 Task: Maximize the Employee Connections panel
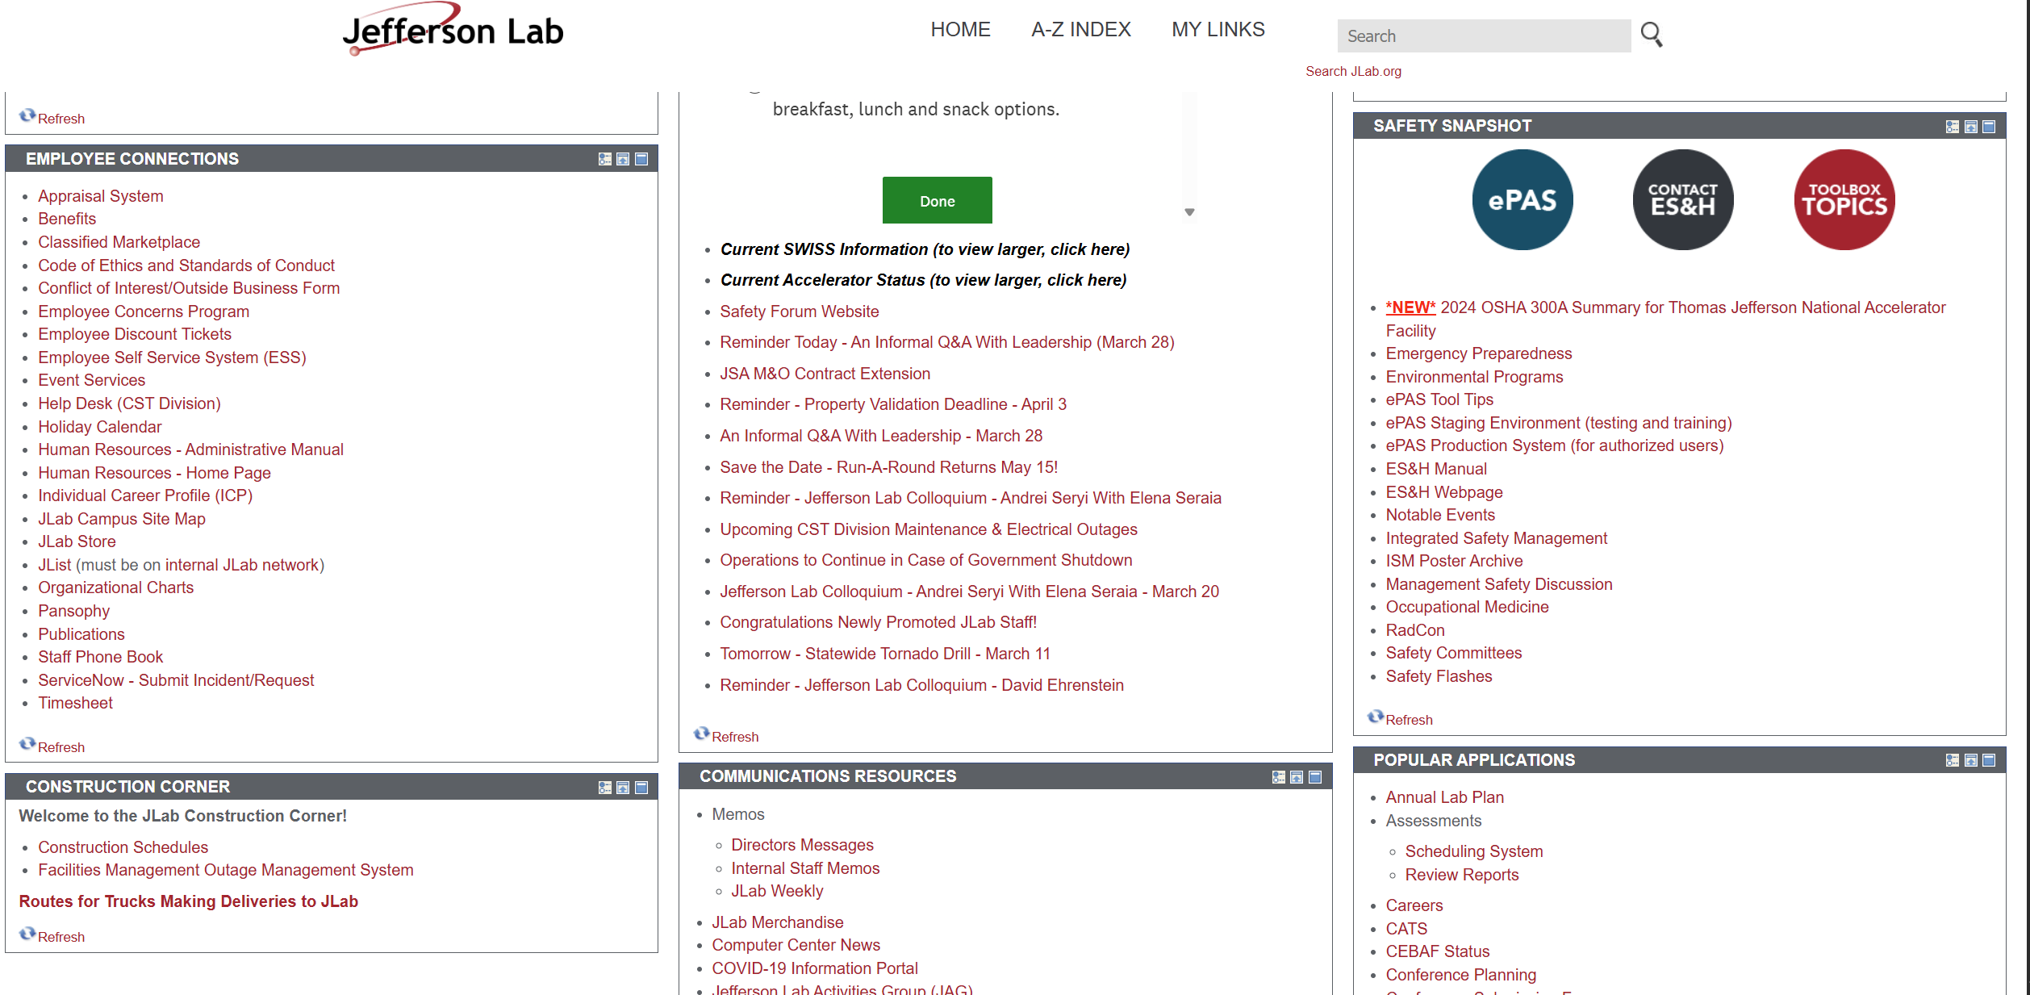641,159
